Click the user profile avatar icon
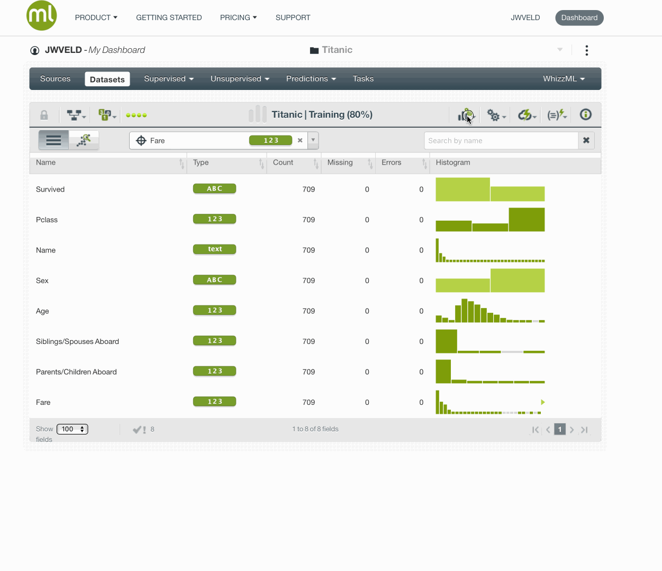662x571 pixels. click(x=35, y=50)
